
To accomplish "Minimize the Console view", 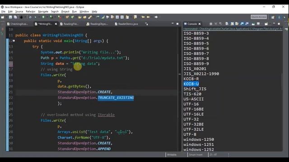I will point(274,23).
